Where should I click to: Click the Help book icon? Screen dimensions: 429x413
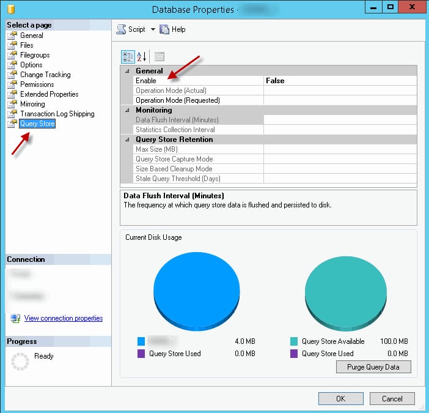tap(164, 29)
